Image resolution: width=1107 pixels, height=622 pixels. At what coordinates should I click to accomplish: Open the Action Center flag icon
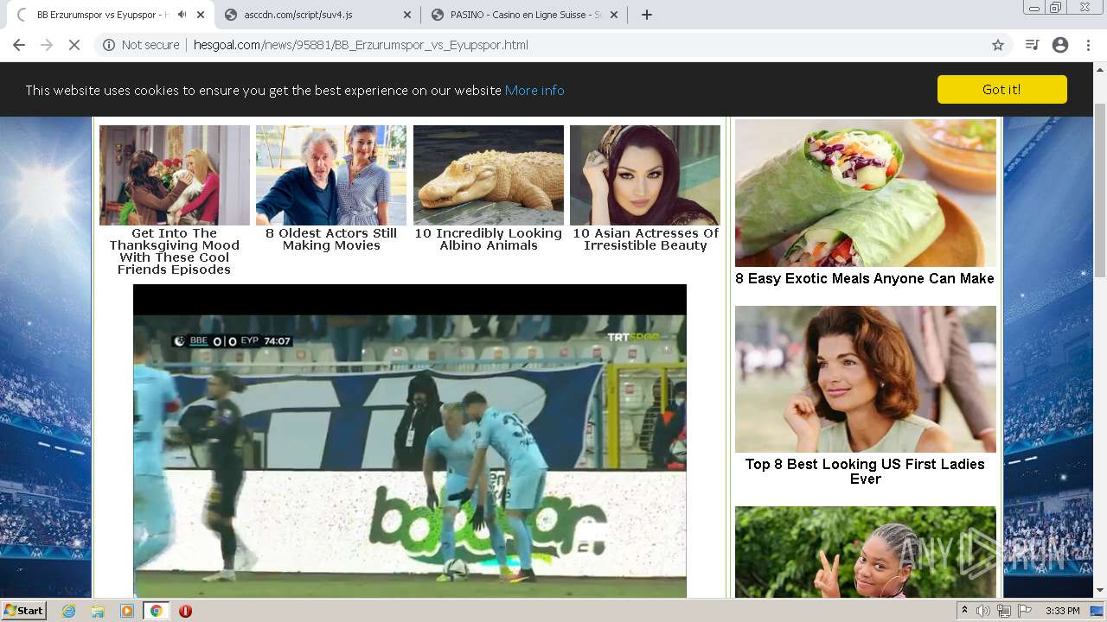tap(1025, 611)
